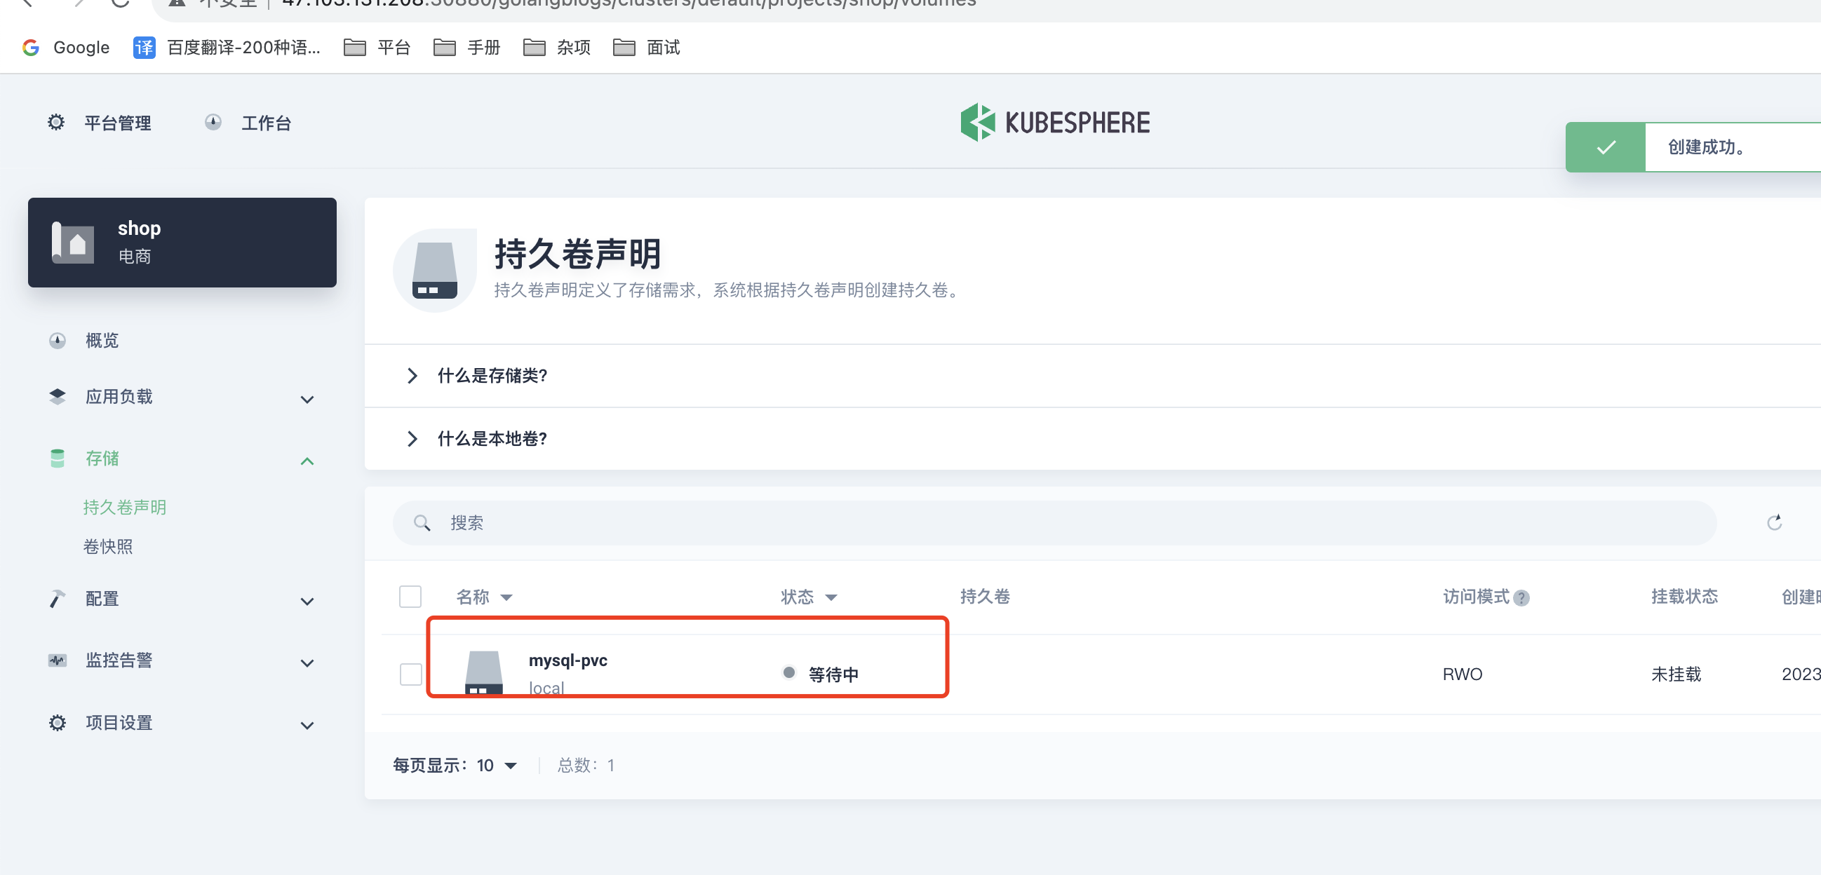Click the 监控告警 monitor icon
Image resolution: width=1821 pixels, height=875 pixels.
click(58, 661)
